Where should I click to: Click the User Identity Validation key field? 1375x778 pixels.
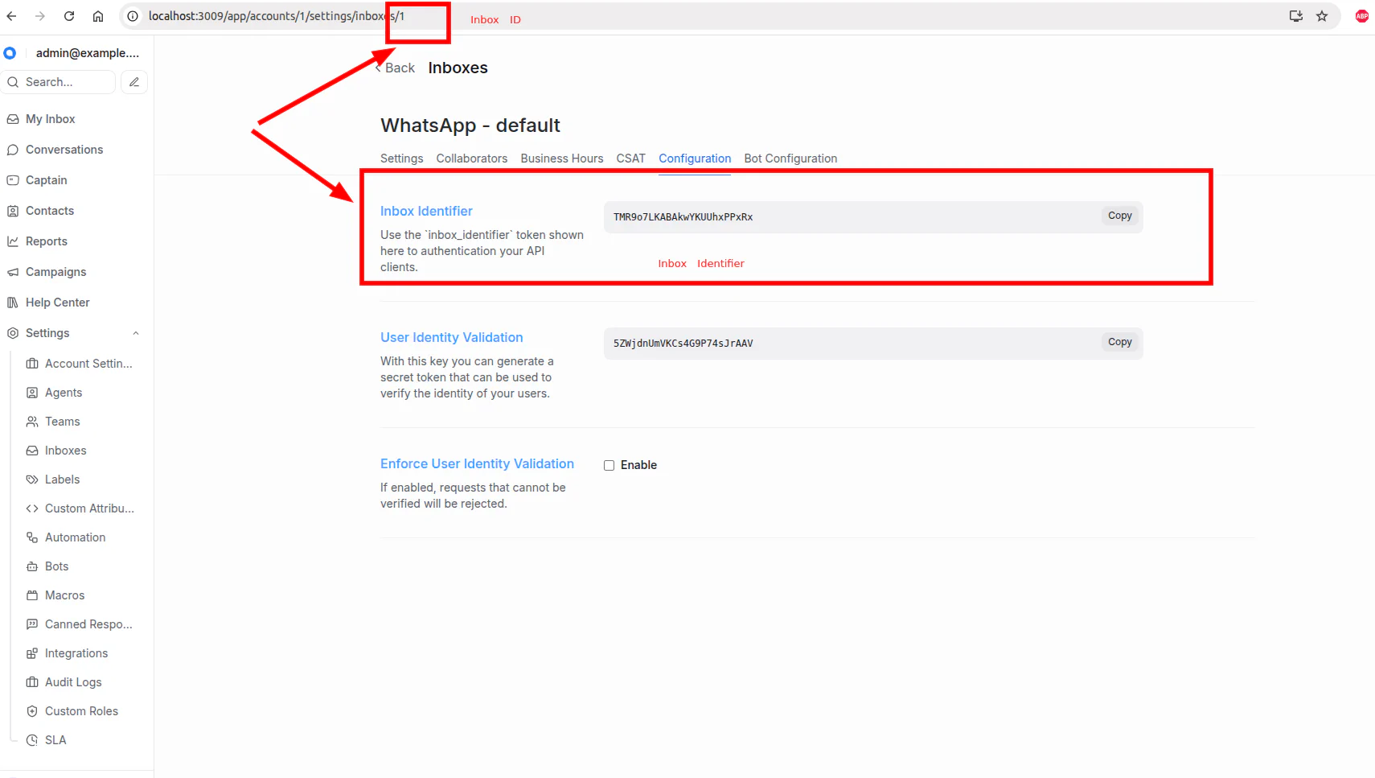(873, 344)
